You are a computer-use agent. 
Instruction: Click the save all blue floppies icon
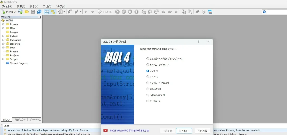pyautogui.click(x=39, y=12)
